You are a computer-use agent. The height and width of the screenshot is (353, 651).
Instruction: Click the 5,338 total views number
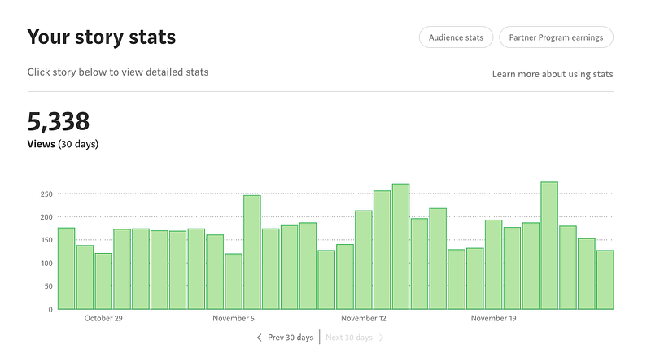click(59, 122)
